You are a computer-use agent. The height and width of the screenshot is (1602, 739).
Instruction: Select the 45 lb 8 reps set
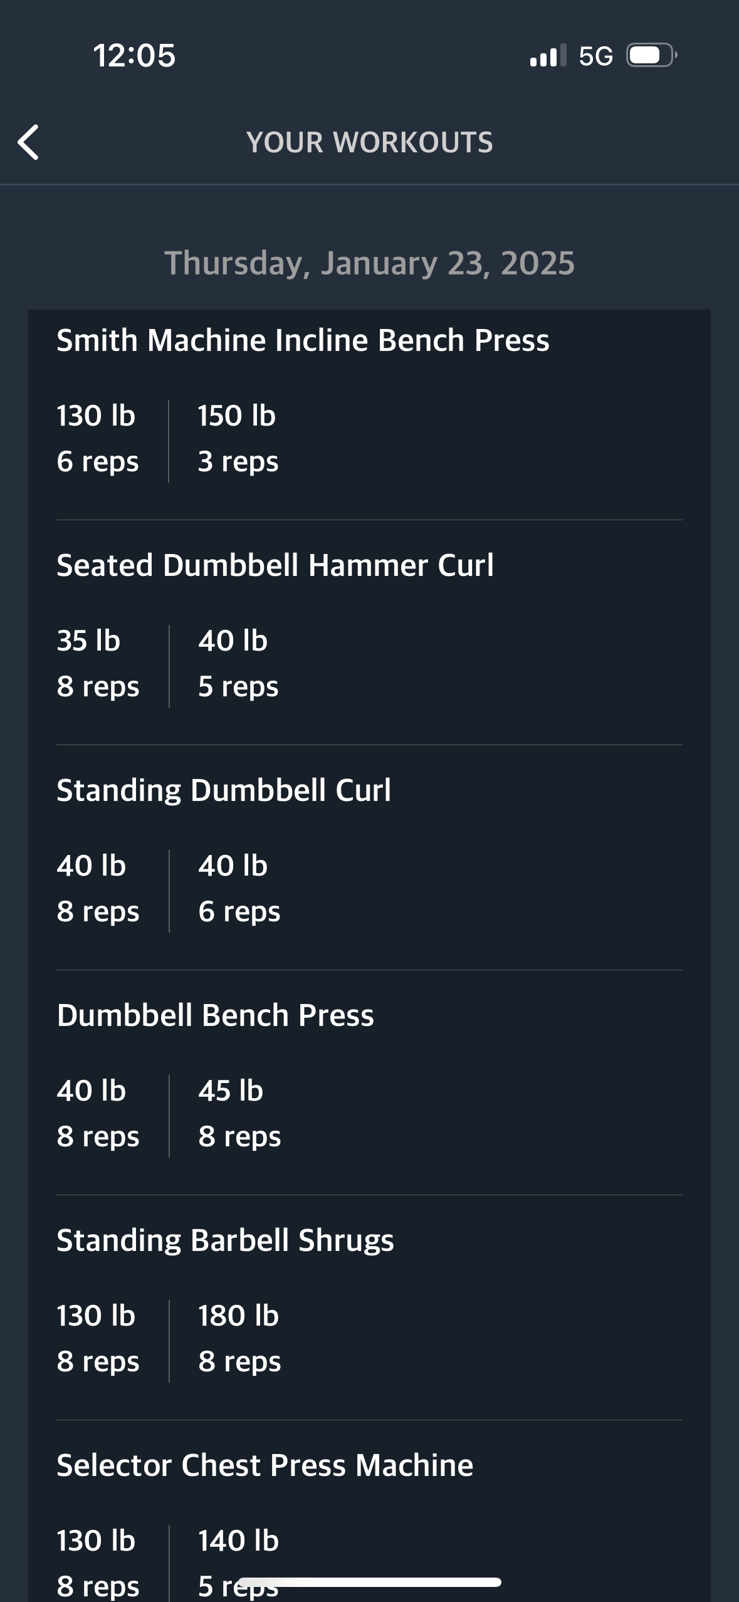(x=239, y=1114)
